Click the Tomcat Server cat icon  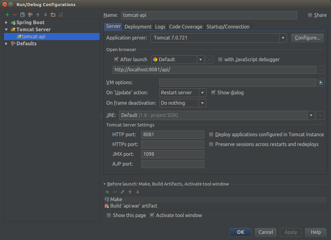click(x=13, y=29)
